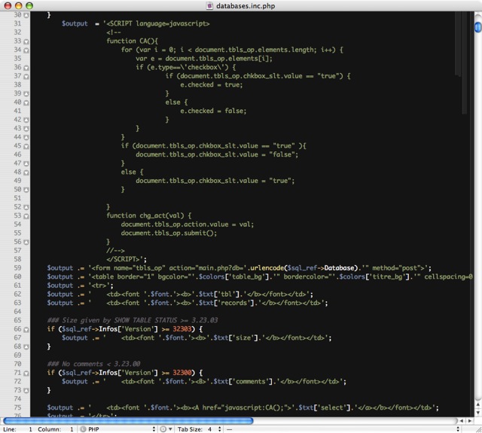Collapse function chg_act using line 53 marker
Screen dimensions: 482x433
(x=26, y=215)
